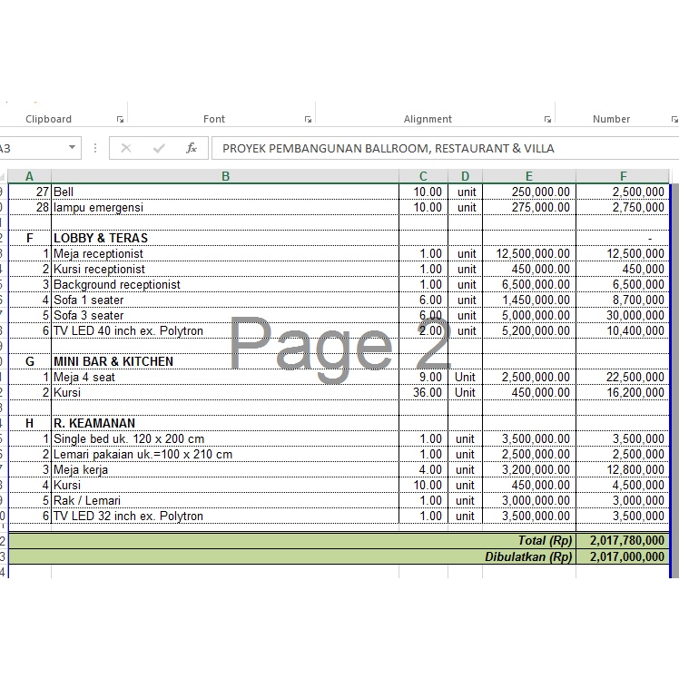Select cell 'Lemari pakaian uk.=100 x 210 cm'
Screen dimensions: 679x679
click(225, 454)
